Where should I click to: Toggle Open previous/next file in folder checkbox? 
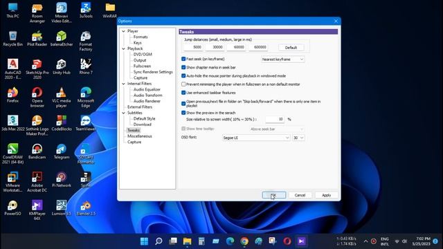pyautogui.click(x=183, y=104)
